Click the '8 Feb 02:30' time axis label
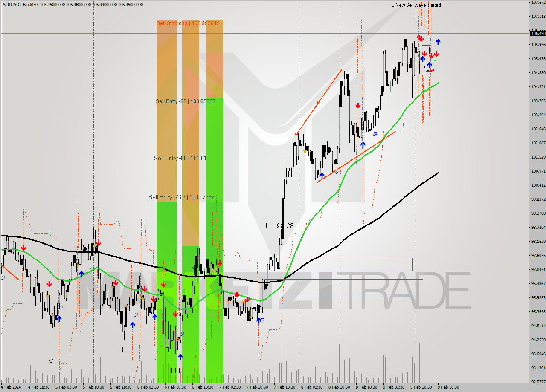Screen dimensions: 546x392 pos(312,387)
